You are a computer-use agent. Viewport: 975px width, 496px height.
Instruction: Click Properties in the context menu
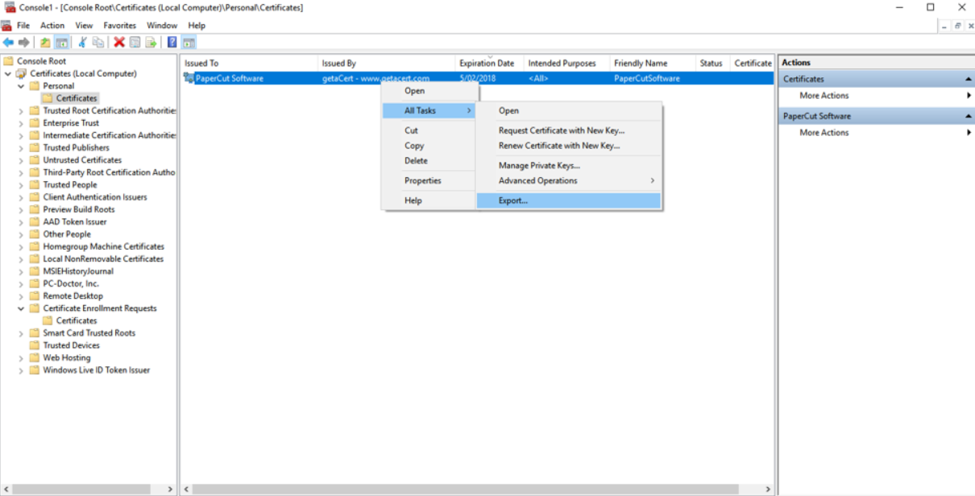(x=428, y=181)
